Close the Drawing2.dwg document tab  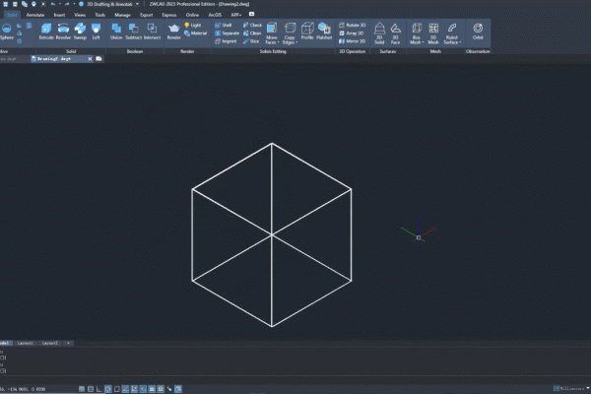(x=90, y=59)
